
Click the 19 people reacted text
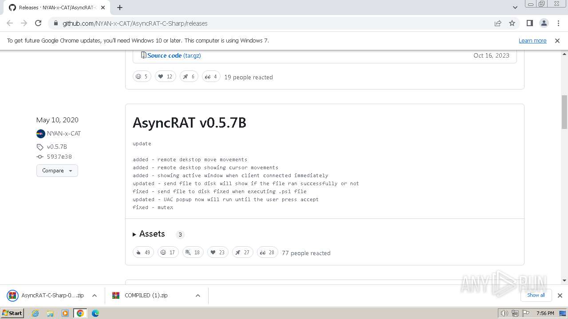pyautogui.click(x=248, y=77)
